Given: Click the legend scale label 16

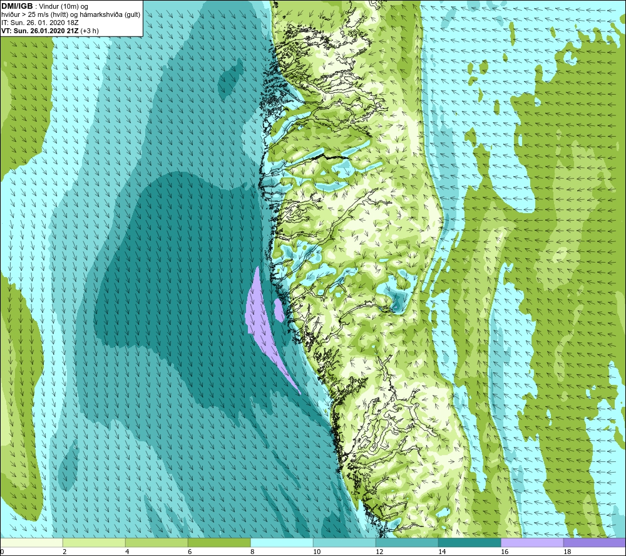Looking at the screenshot, I should click(505, 552).
